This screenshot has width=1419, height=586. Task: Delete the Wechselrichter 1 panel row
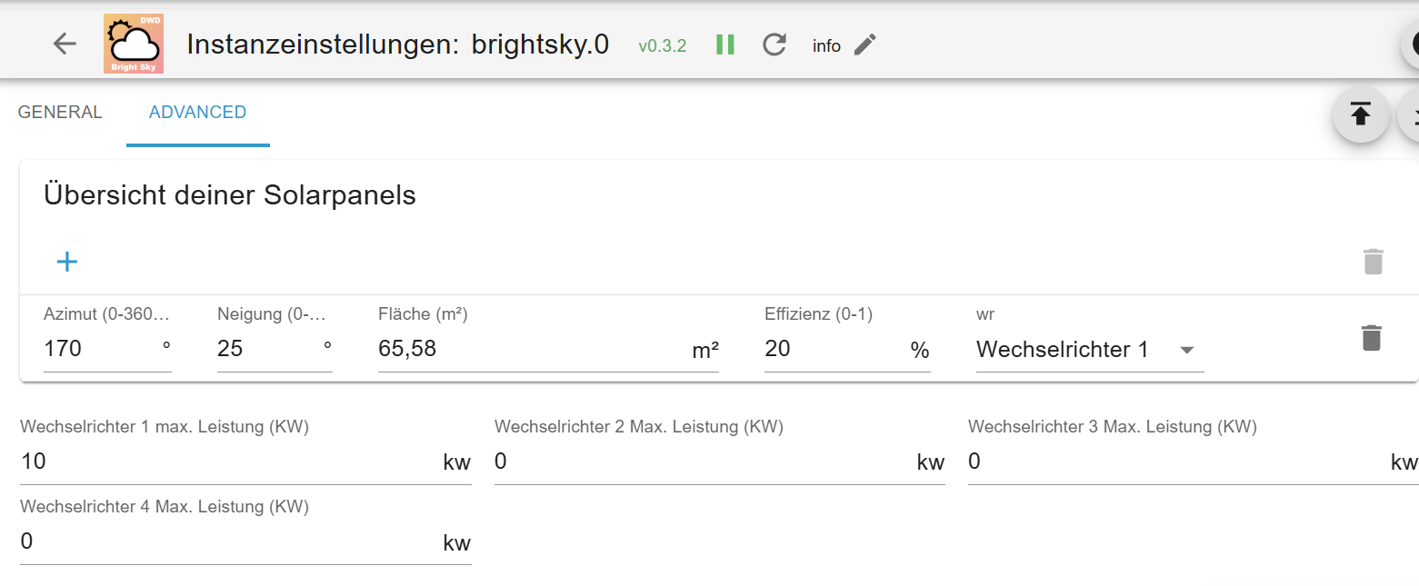click(1371, 338)
